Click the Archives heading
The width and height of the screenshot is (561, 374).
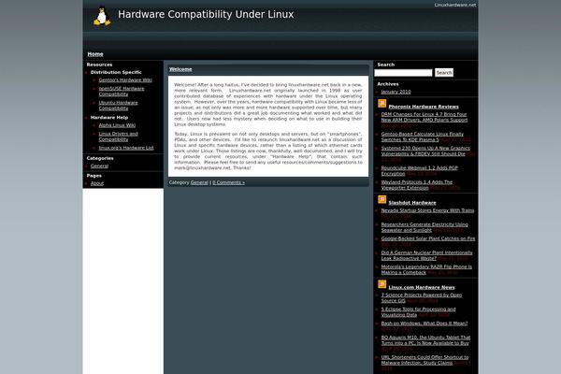(388, 84)
